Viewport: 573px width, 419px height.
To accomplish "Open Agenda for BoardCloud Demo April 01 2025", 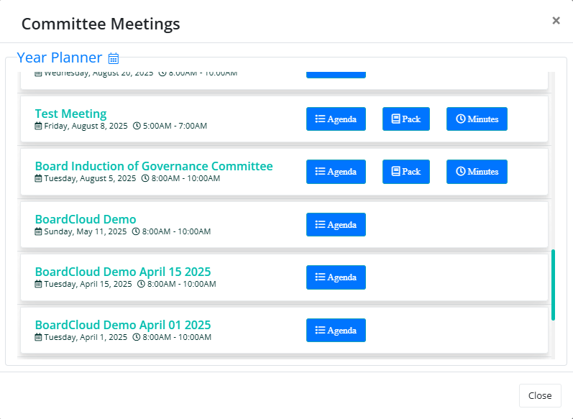I will coord(336,330).
